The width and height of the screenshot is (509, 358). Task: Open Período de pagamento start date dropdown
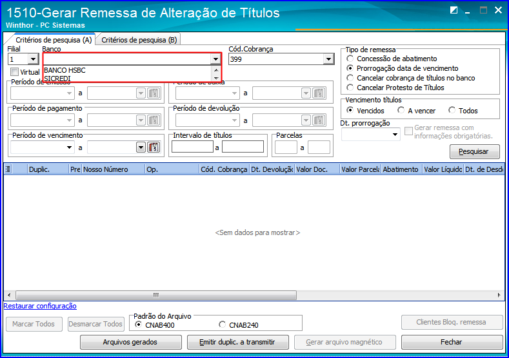[69, 120]
